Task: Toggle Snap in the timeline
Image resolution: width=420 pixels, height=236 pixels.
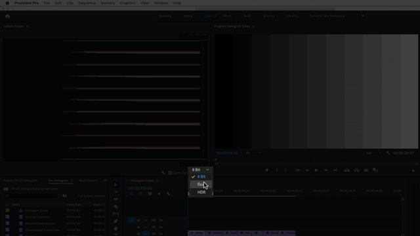Action: click(x=140, y=193)
